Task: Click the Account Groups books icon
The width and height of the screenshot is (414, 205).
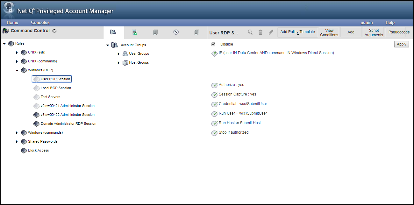Action: [x=115, y=45]
